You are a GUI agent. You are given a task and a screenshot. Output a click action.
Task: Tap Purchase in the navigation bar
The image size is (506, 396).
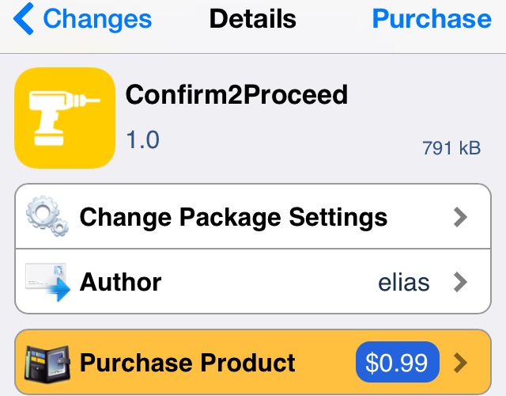pos(432,19)
